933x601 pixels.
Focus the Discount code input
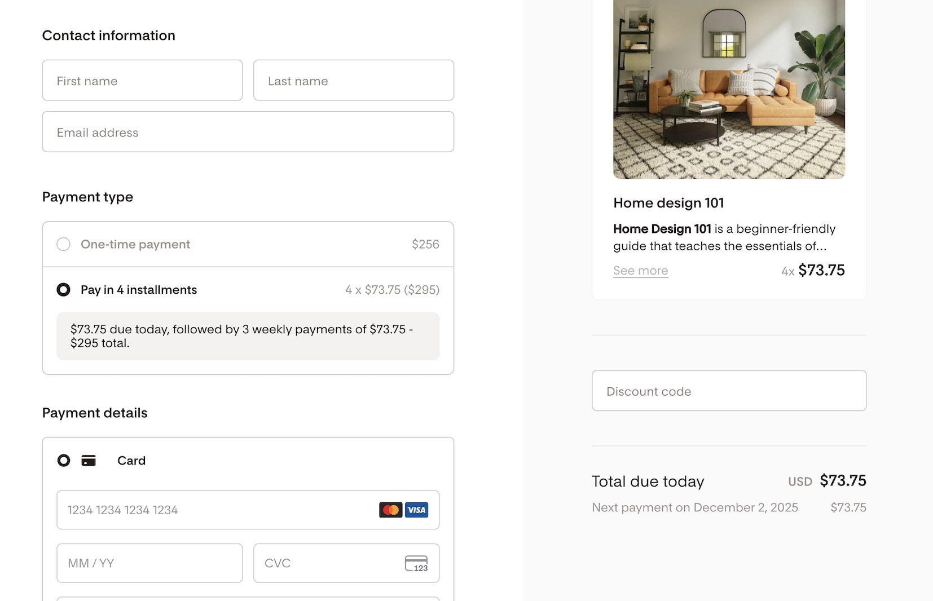click(x=729, y=391)
